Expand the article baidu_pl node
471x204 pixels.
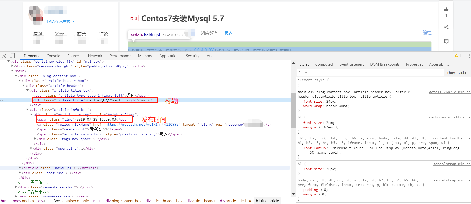click(x=20, y=168)
